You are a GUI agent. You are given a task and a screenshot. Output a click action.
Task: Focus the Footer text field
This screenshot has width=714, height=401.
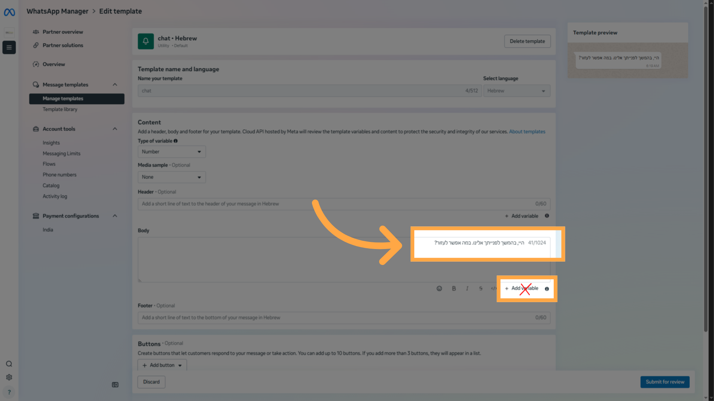[344, 318]
